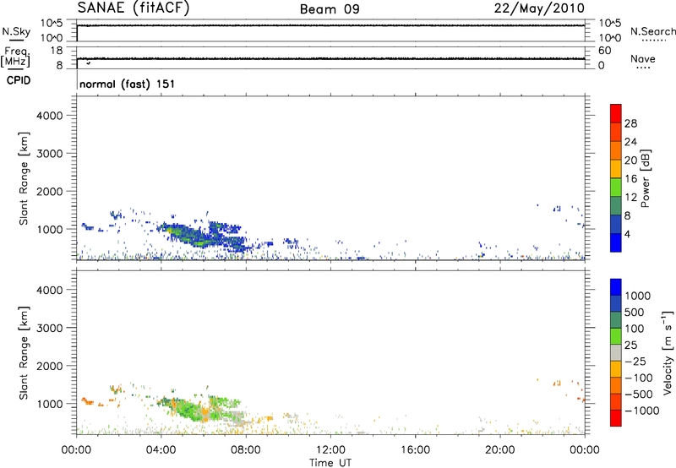Click the 12:00 time tick label
This screenshot has height=468, width=676.
coord(330,450)
